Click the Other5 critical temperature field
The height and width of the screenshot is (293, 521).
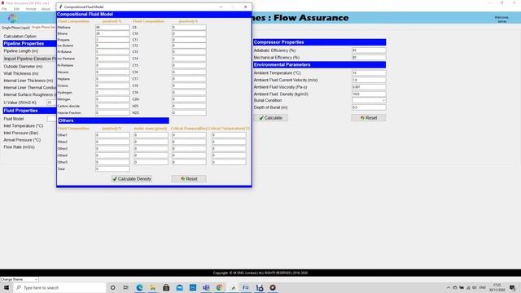click(229, 162)
